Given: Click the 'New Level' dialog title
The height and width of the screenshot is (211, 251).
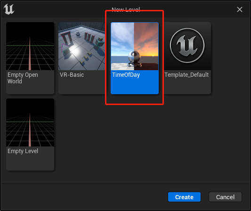Looking at the screenshot, I should 126,9.
